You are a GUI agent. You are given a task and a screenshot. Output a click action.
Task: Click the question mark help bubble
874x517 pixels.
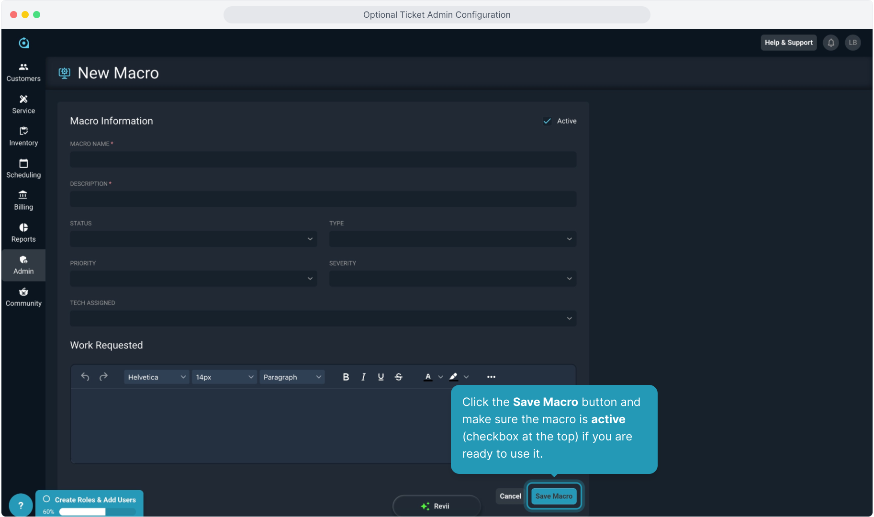pos(21,505)
